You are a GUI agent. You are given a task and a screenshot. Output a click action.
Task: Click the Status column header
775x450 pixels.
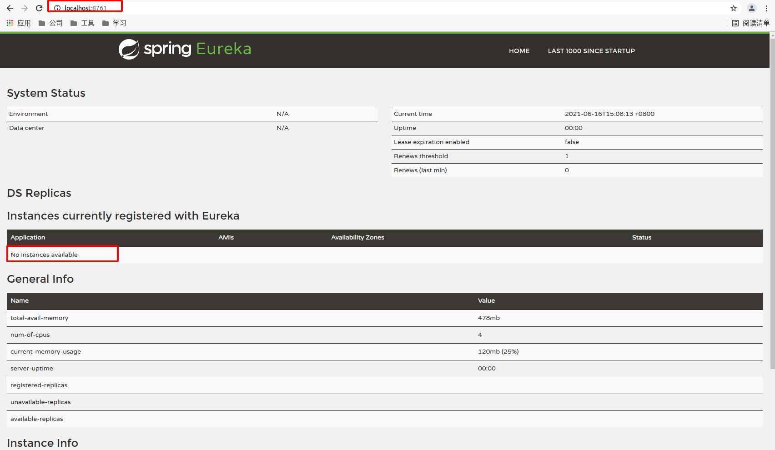(x=642, y=238)
